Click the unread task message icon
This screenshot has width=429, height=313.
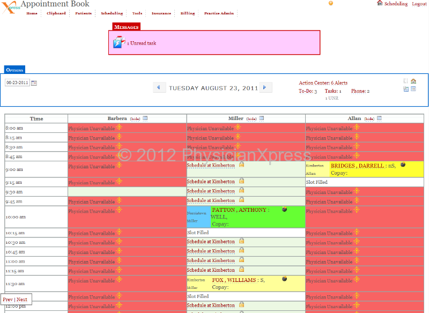click(x=119, y=43)
